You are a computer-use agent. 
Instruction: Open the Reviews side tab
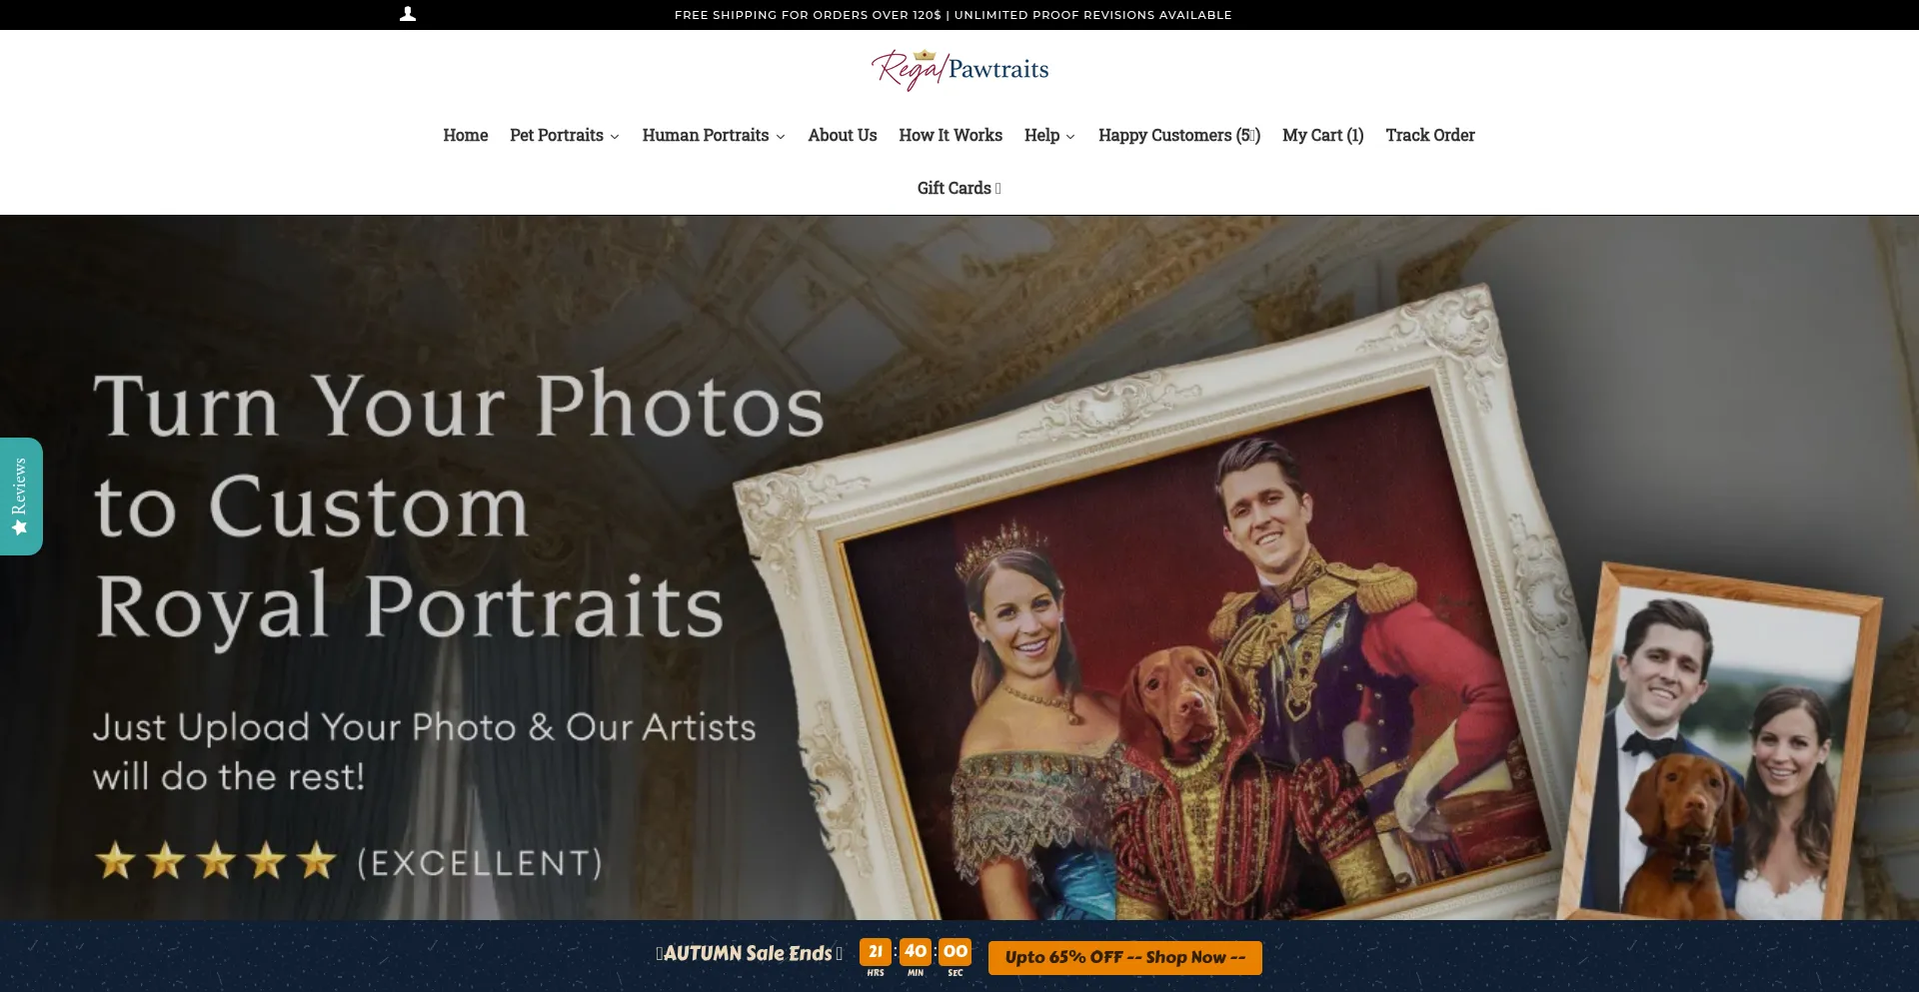pyautogui.click(x=21, y=496)
